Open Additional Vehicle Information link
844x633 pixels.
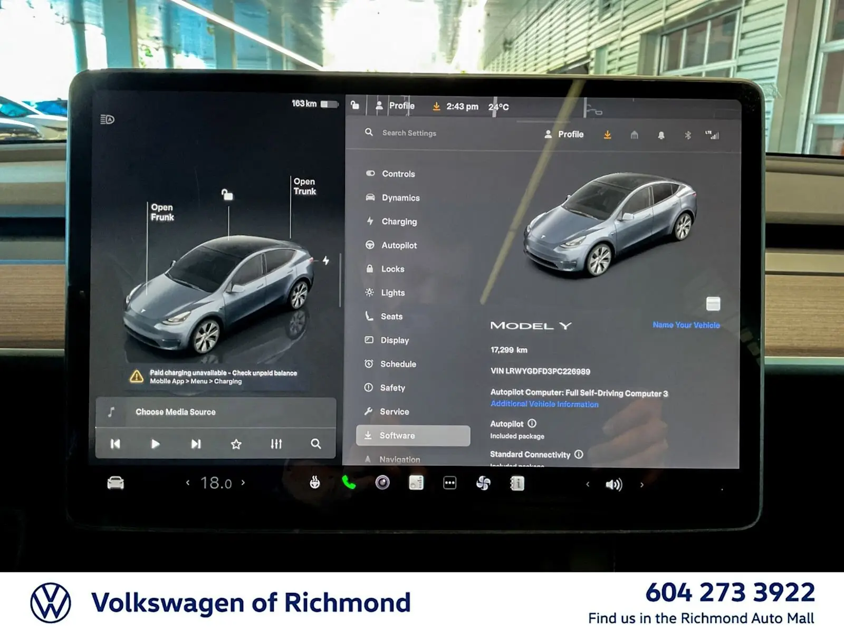[x=544, y=404]
